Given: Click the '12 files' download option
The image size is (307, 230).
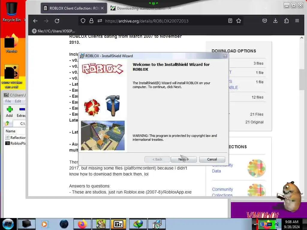Looking at the screenshot, I should [257, 97].
